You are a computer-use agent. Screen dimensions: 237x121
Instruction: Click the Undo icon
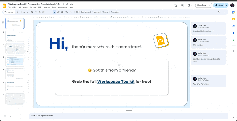pos(24,12)
